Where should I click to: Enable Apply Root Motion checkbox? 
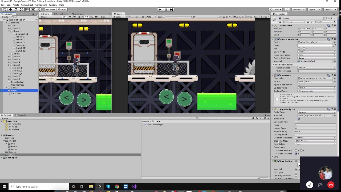coord(299,85)
